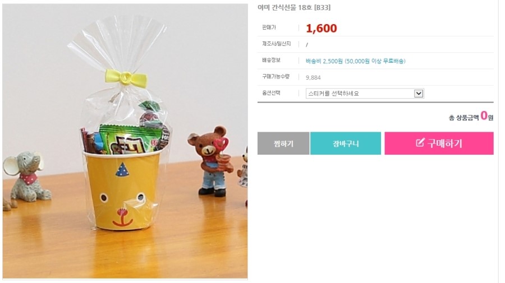Screen dimensions: 505x283
Task: Save item using the gray 찜하기 button
Action: [283, 143]
